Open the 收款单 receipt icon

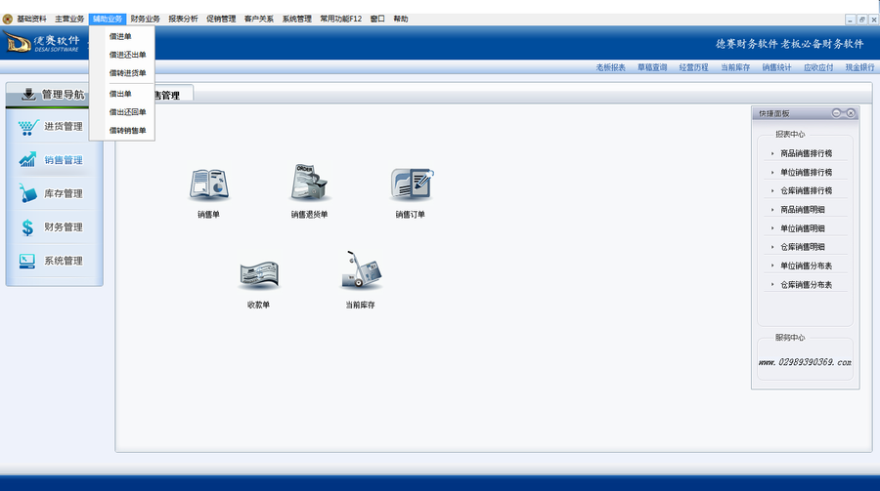coord(259,274)
